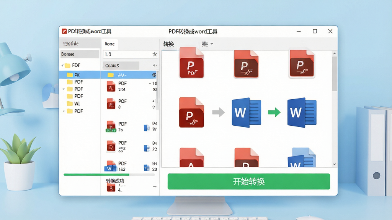Click the PDF icon in the 'PDF 204' row
The width and height of the screenshot is (392, 220).
(111, 87)
